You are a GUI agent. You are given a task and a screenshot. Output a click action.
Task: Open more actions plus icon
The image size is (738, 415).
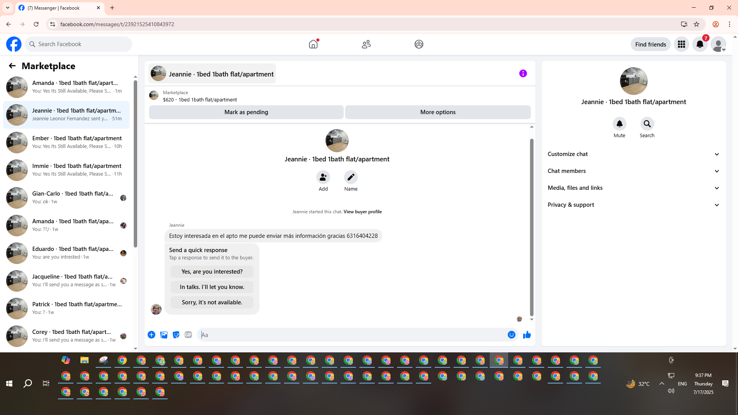(151, 335)
